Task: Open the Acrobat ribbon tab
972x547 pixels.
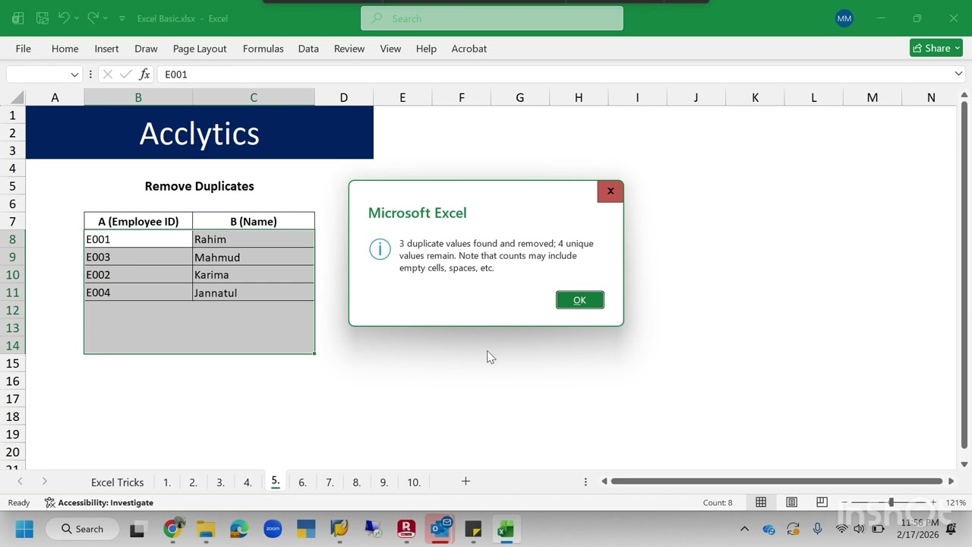Action: pos(469,49)
